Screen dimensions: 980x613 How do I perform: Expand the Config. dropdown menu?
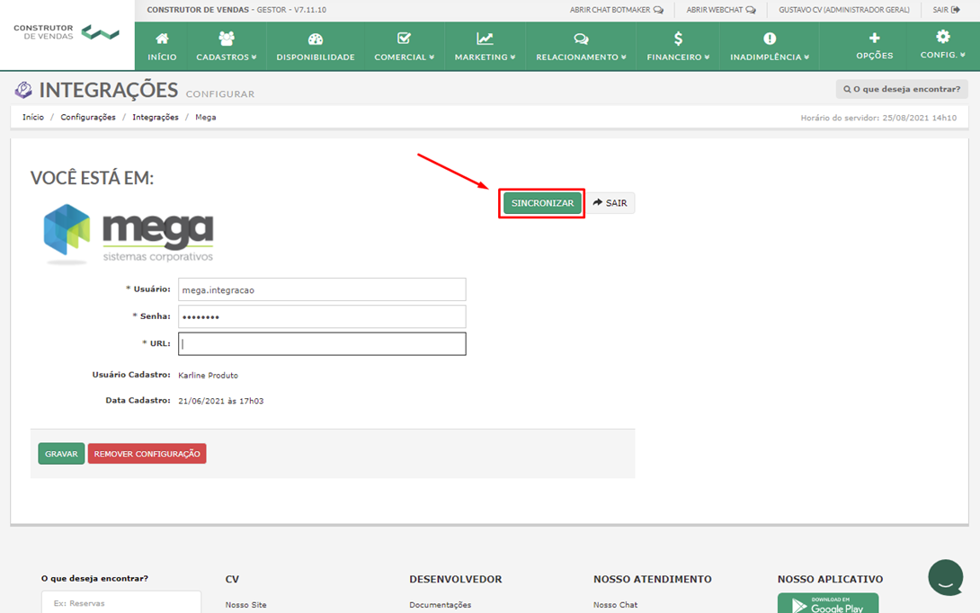[x=942, y=55]
